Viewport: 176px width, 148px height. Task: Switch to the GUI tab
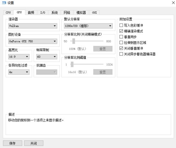94,12
